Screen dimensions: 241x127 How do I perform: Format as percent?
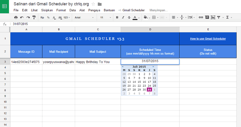click(x=48, y=17)
